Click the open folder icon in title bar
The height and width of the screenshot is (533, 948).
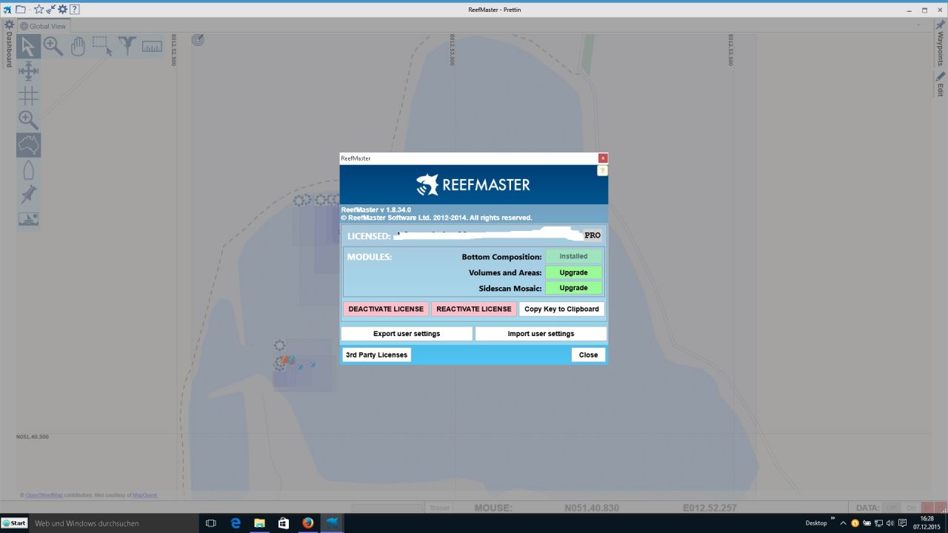point(21,10)
